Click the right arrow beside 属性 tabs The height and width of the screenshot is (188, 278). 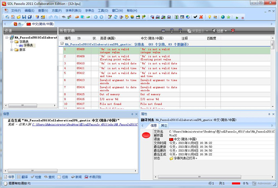[x=272, y=125]
